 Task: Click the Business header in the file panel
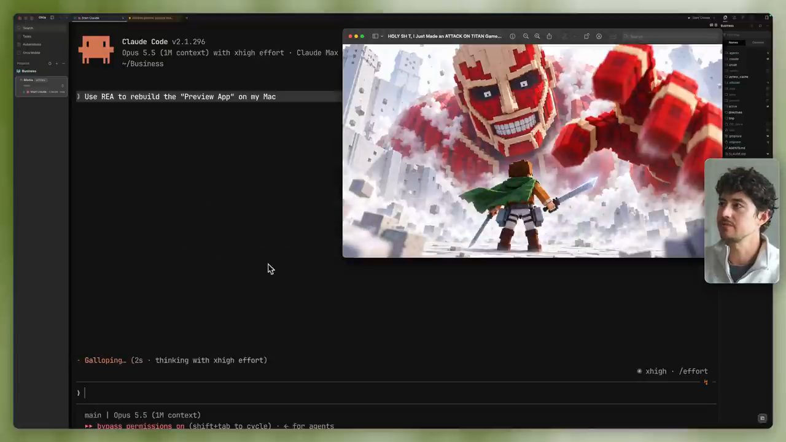727,26
